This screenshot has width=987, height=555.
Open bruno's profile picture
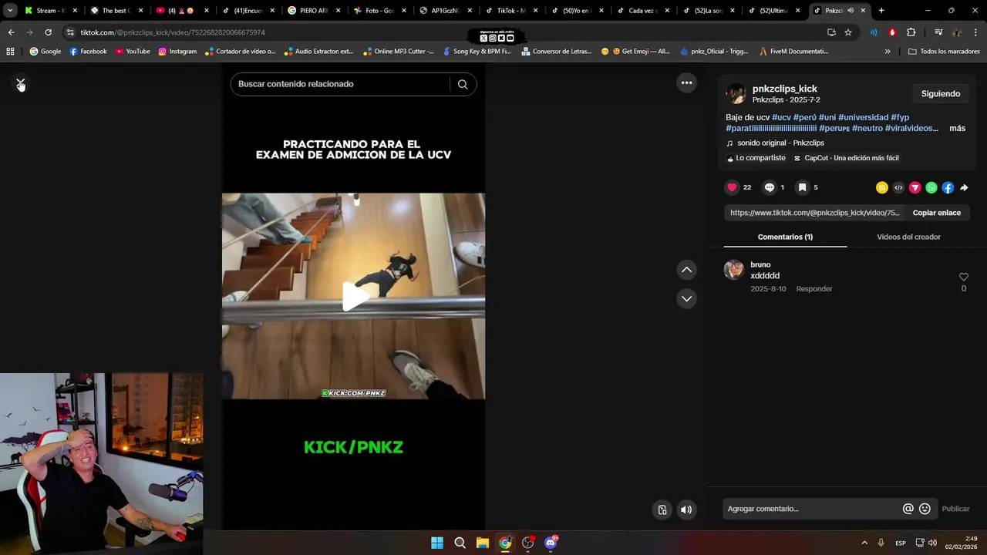click(x=734, y=270)
